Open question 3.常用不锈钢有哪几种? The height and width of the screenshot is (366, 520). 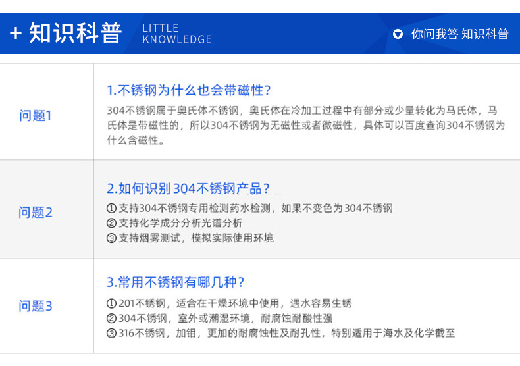click(176, 282)
